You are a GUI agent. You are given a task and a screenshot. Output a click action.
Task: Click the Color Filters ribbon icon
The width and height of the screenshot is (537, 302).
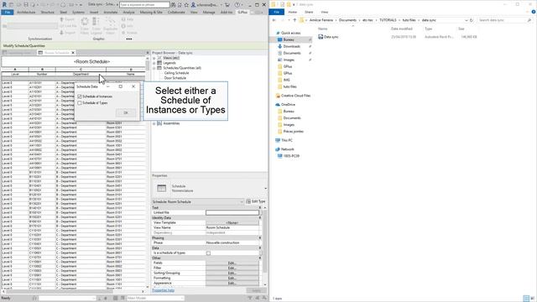click(85, 26)
